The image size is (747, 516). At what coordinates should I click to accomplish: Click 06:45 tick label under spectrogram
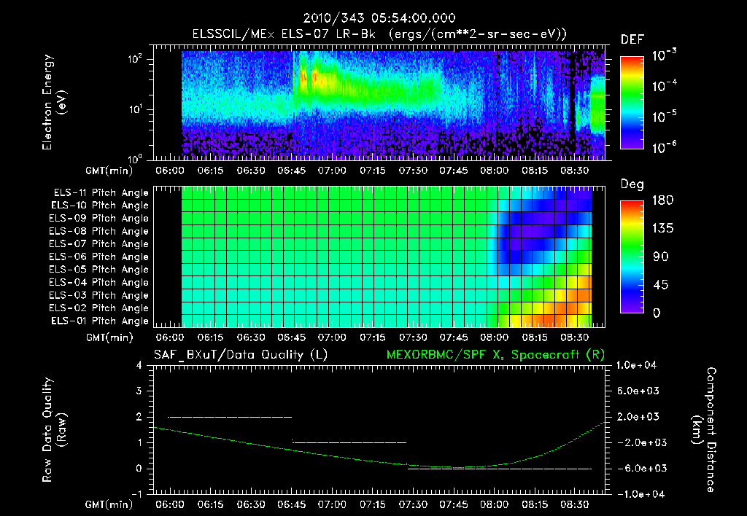click(292, 171)
